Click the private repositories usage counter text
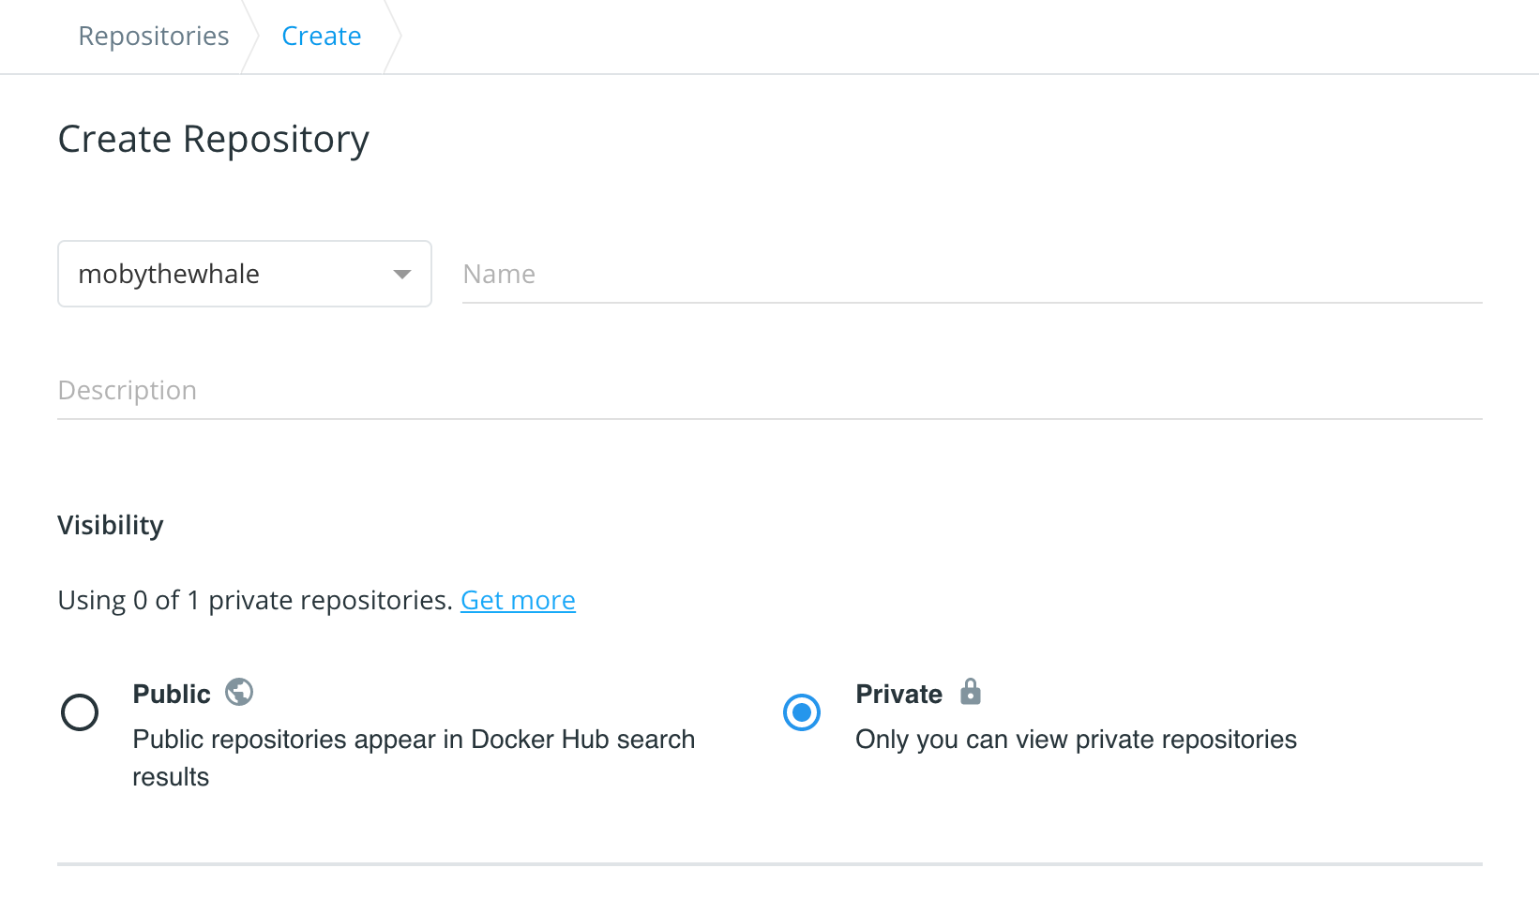 point(254,600)
